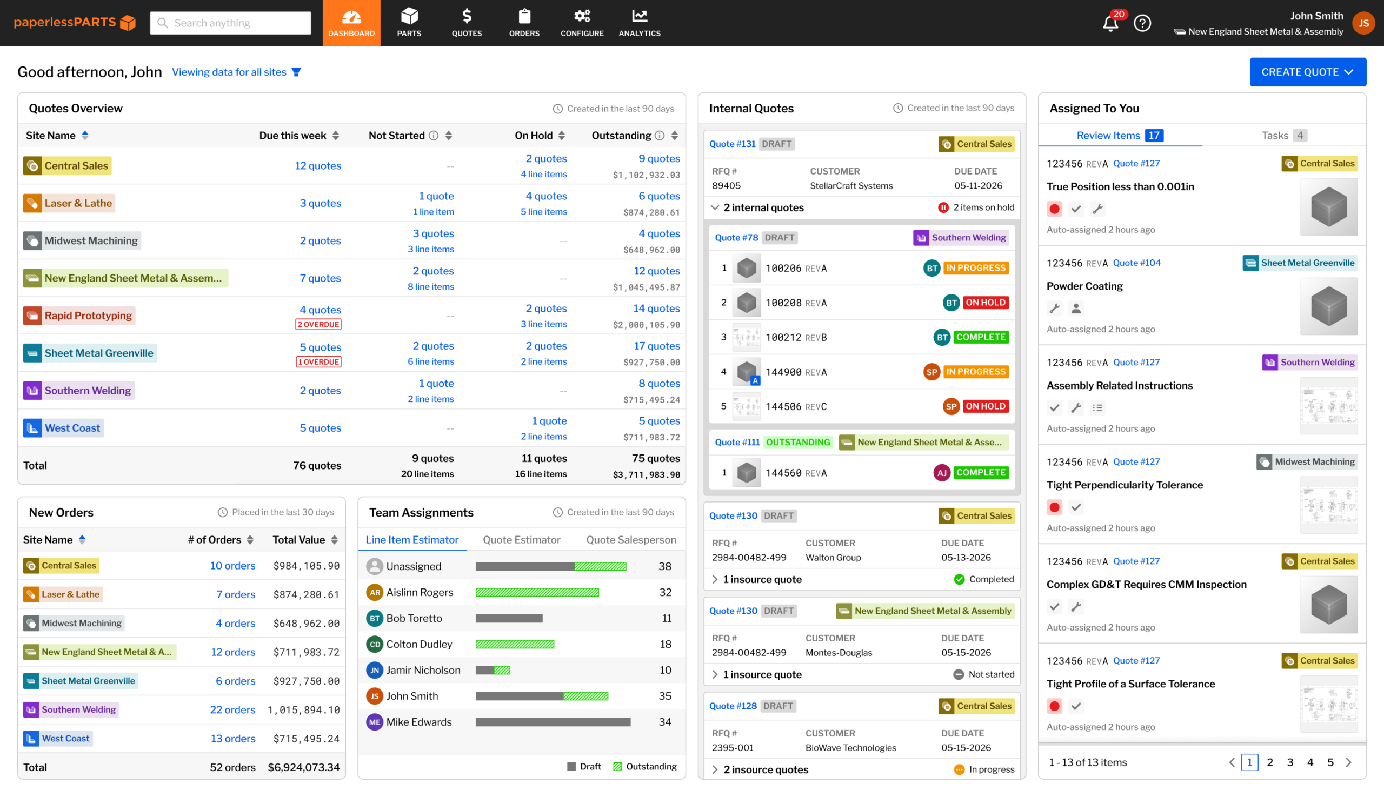Open Quote #131 link
The width and height of the screenshot is (1384, 797).
[731, 144]
